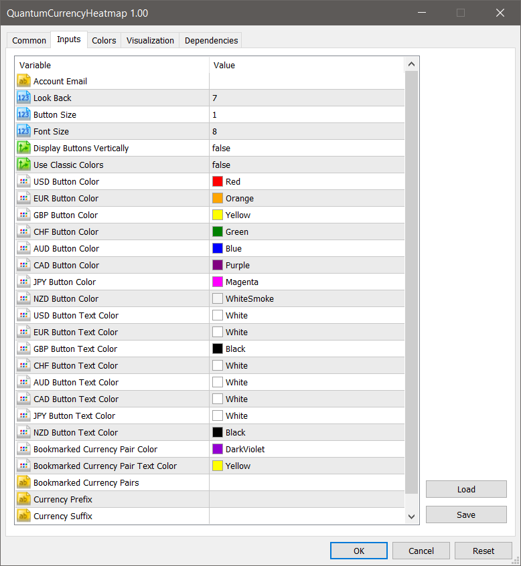Click the Account Email value field
Screen dimensions: 521x566
point(307,81)
